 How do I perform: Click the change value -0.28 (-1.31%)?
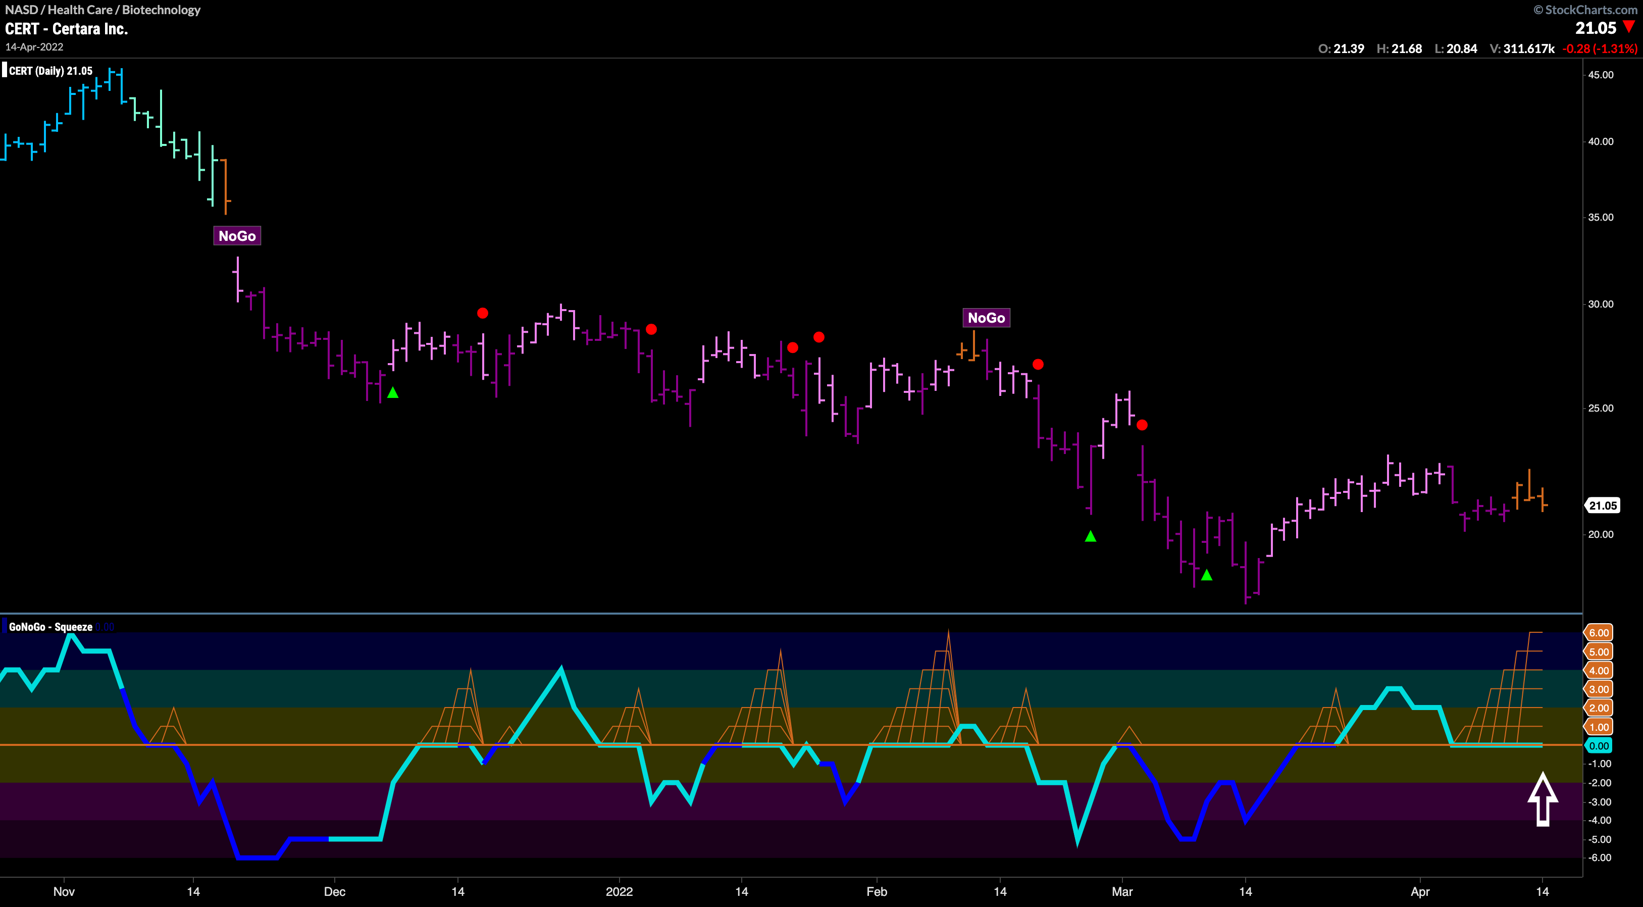1600,48
